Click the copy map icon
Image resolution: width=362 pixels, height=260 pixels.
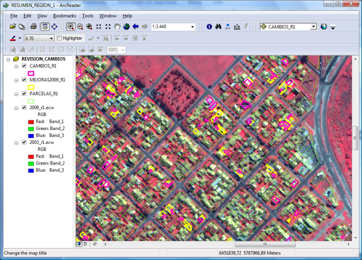[x=22, y=26]
